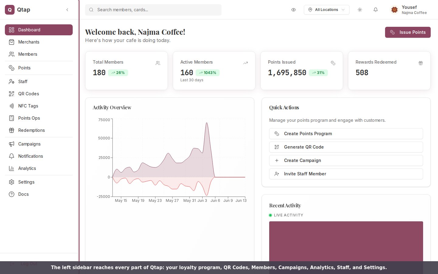
Task: Select Points in the sidebar
Action: [39, 68]
